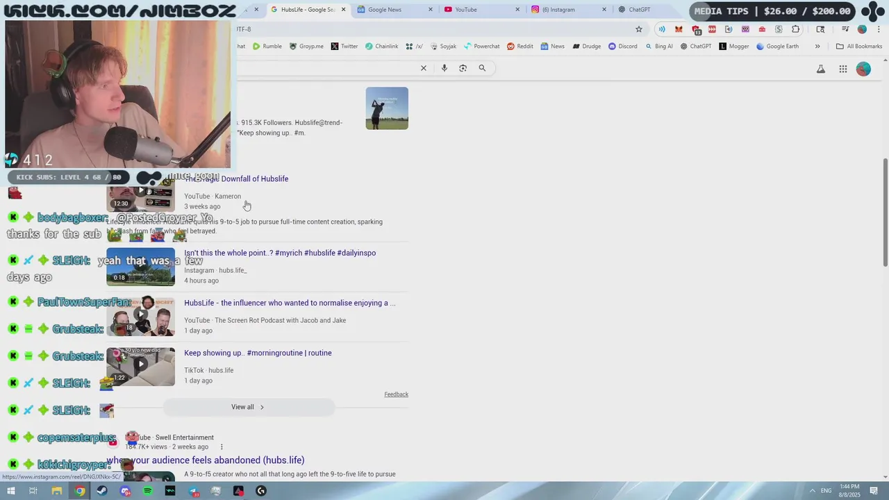
Task: Open the Powerchat bookmark
Action: pos(481,47)
